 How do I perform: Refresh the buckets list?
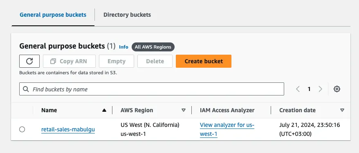(29, 61)
